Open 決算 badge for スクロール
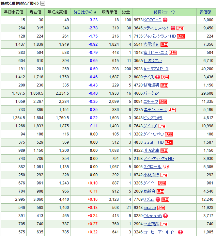 tap(166, 167)
